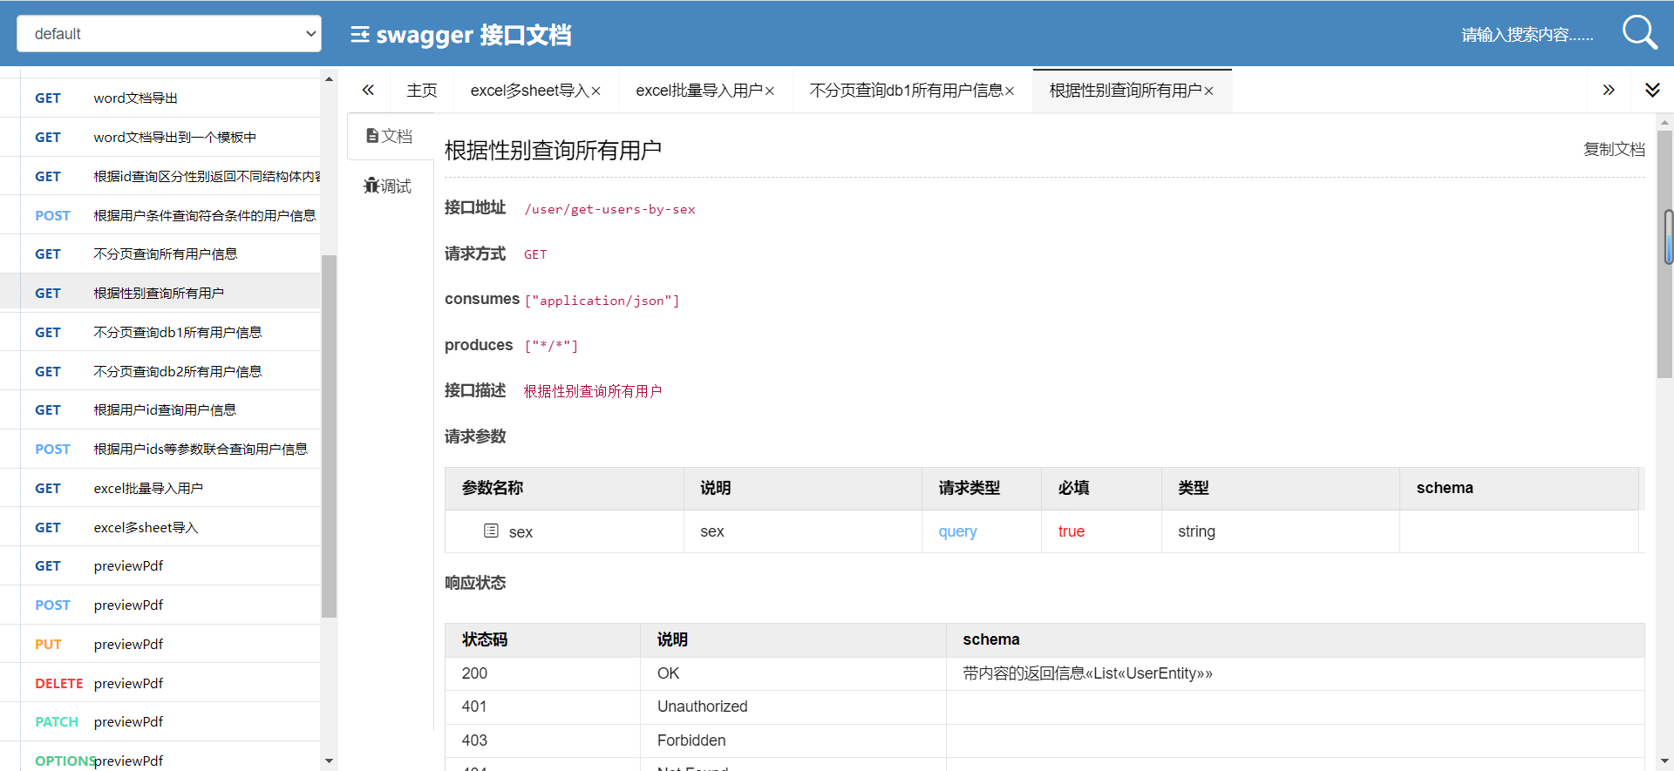Open OPTIONS previewPdf API entry

tap(160, 761)
